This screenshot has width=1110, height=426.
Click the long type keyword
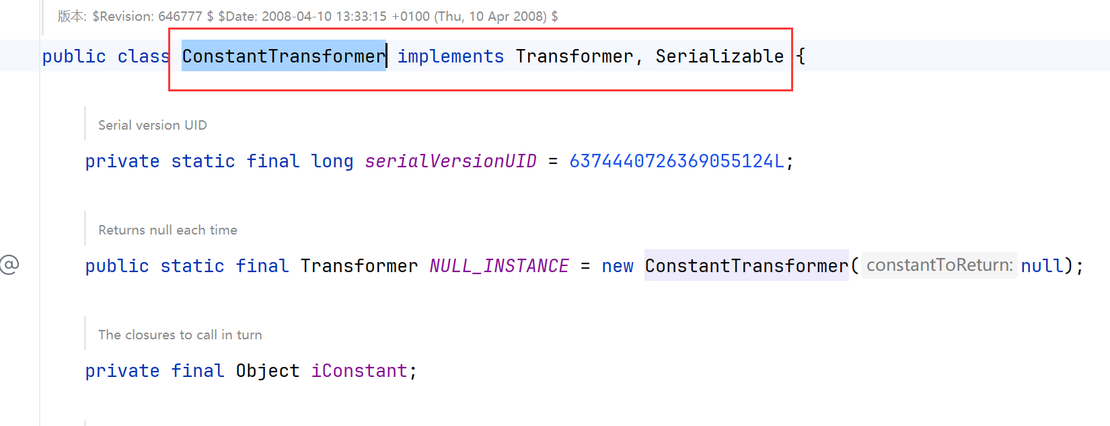(x=332, y=161)
